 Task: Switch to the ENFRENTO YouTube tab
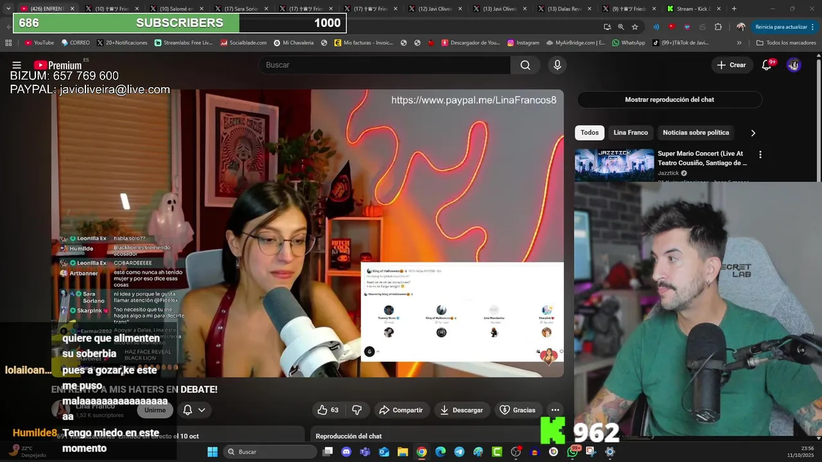tap(46, 8)
